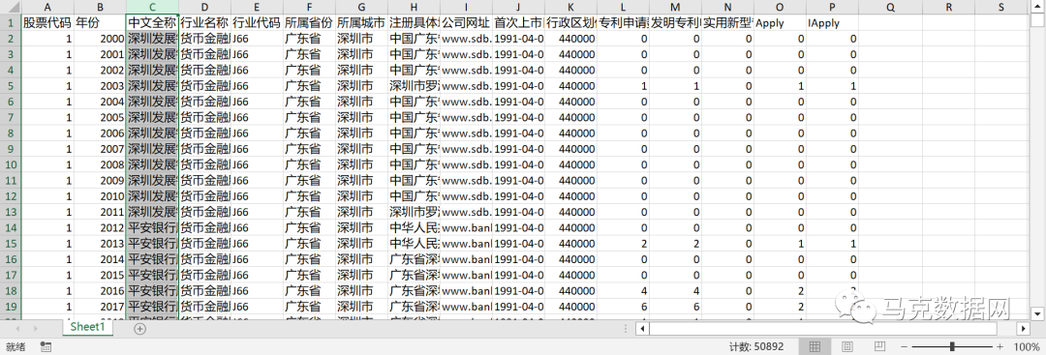
Task: Select row 14 header
Action: pos(11,227)
